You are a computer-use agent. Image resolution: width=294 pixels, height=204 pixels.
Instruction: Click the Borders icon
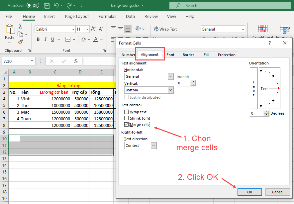click(68, 40)
